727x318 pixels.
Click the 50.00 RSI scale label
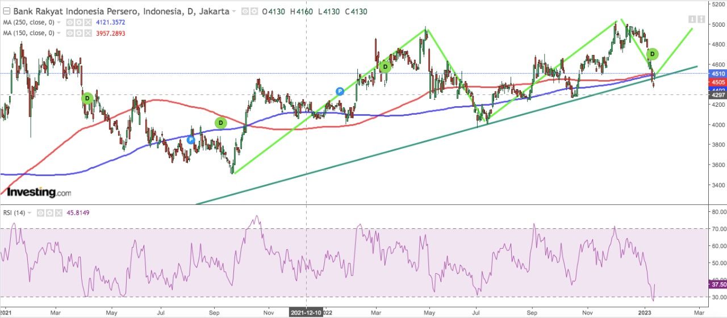[718, 263]
